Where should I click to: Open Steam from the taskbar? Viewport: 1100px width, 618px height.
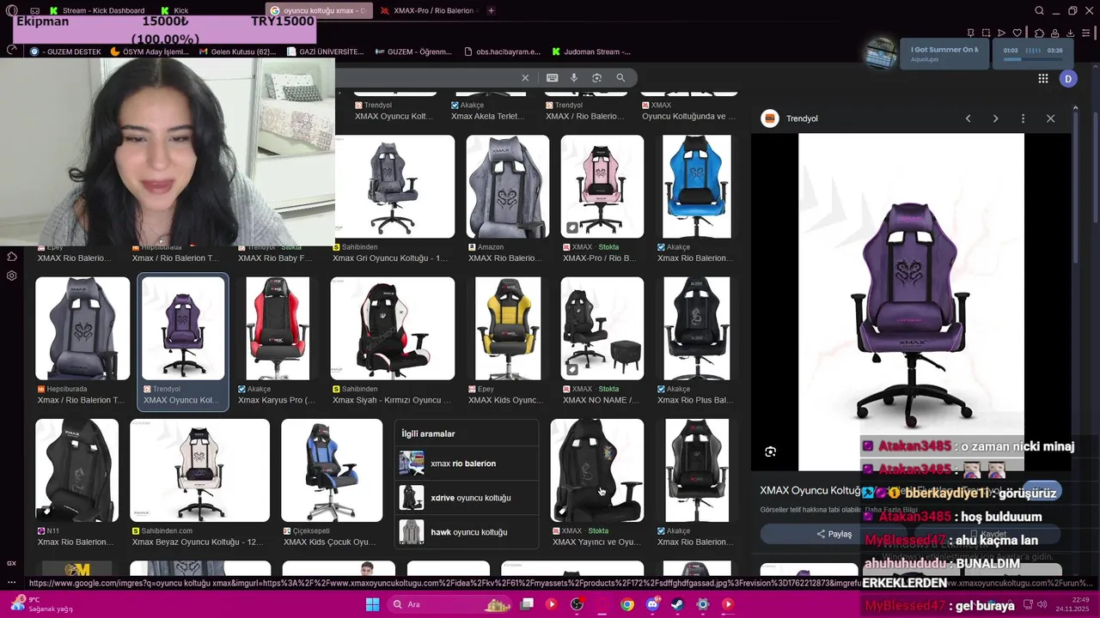[x=677, y=604]
